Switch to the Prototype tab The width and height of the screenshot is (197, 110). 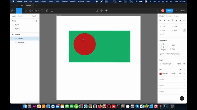pyautogui.click(x=169, y=16)
